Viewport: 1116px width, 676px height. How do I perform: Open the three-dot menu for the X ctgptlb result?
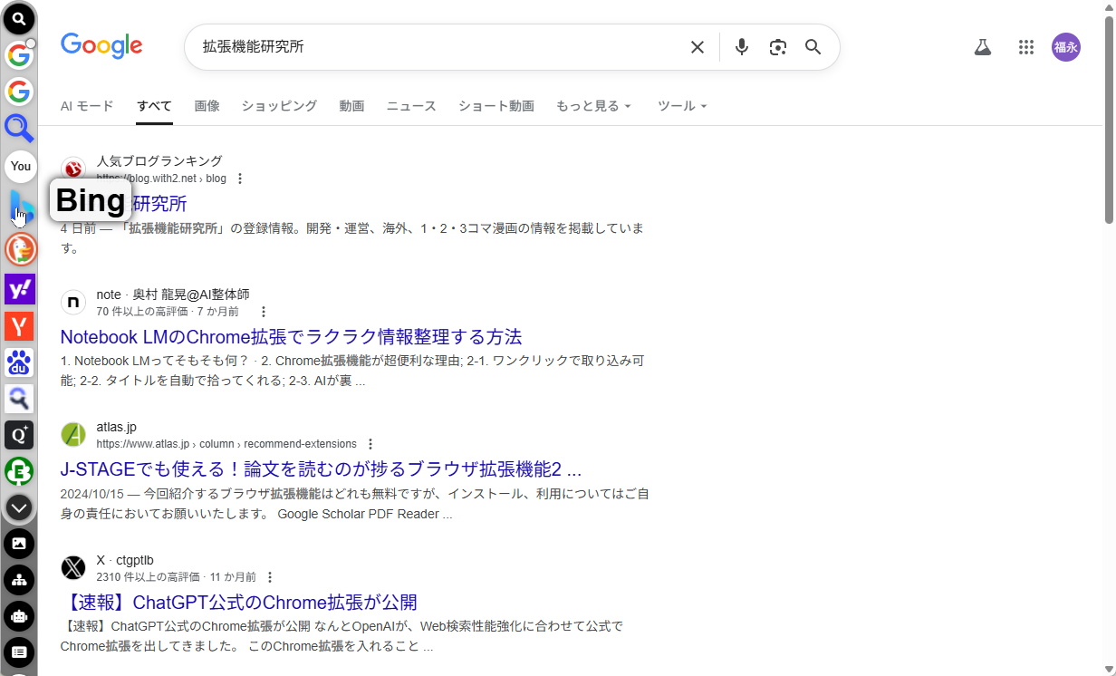pos(270,577)
